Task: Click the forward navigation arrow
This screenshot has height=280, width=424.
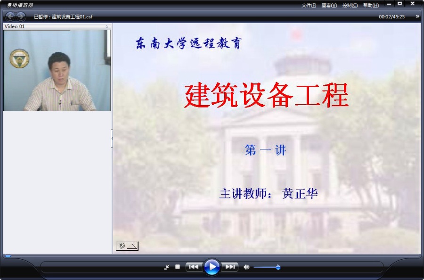Action: (21, 17)
